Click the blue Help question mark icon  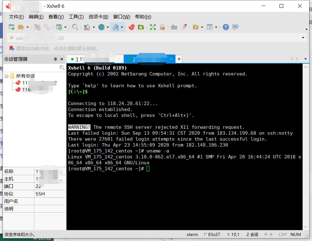226,27
